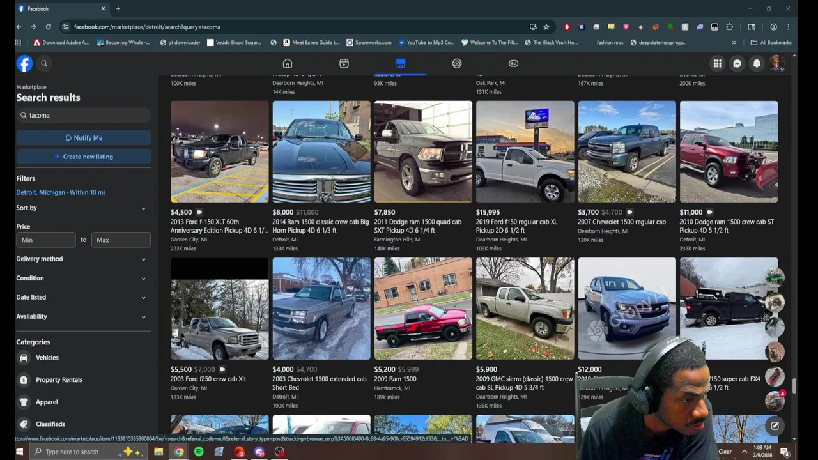The height and width of the screenshot is (460, 818).
Task: Click the Facebook search magnifier icon
Action: tap(44, 63)
